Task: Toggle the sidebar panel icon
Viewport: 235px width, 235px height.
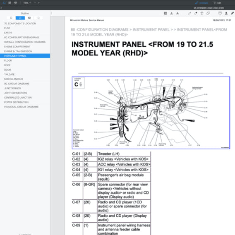Action: click(4, 3)
